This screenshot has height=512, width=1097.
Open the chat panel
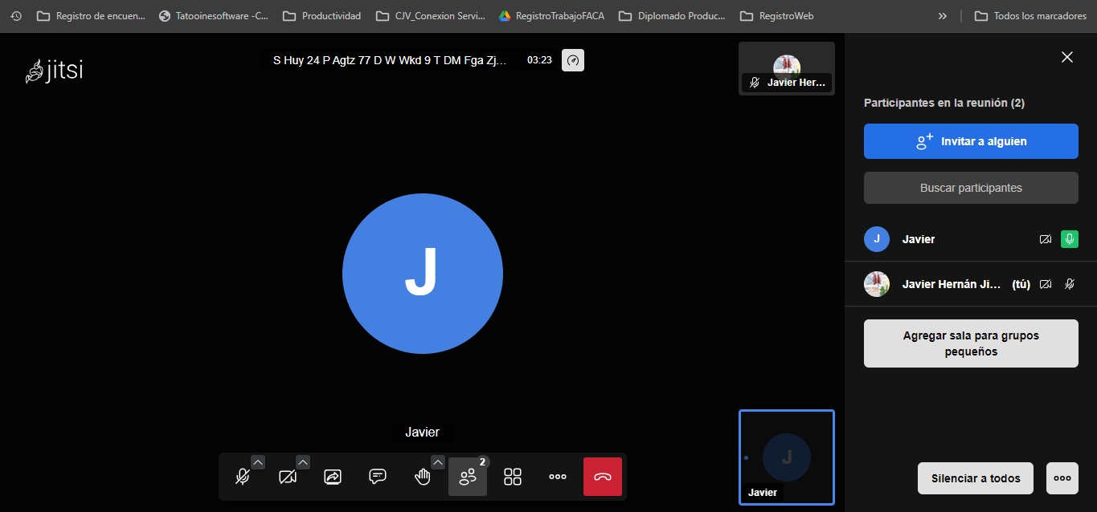(x=378, y=477)
